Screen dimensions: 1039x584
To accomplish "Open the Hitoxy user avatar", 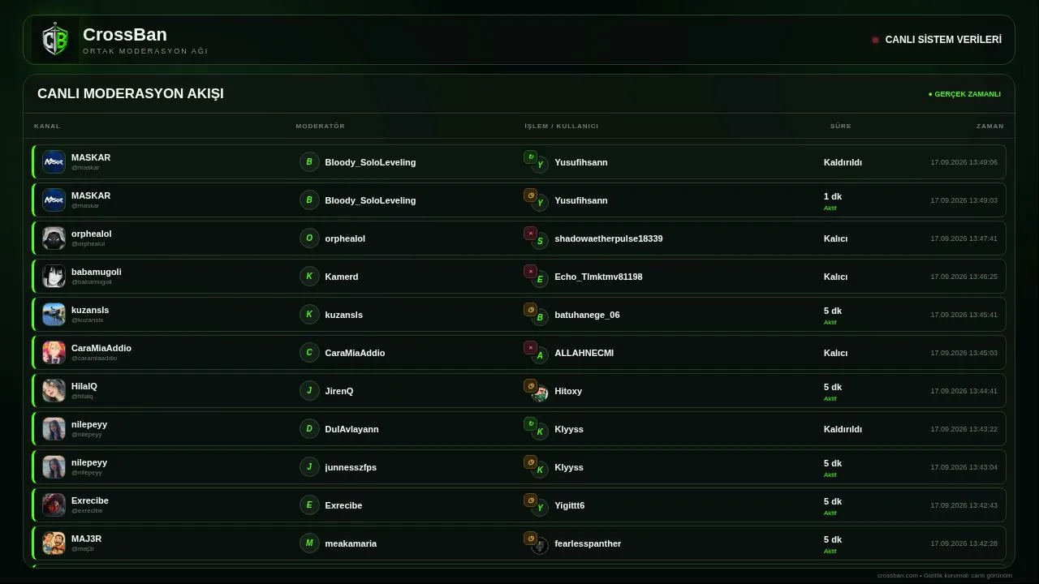I will [x=540, y=394].
